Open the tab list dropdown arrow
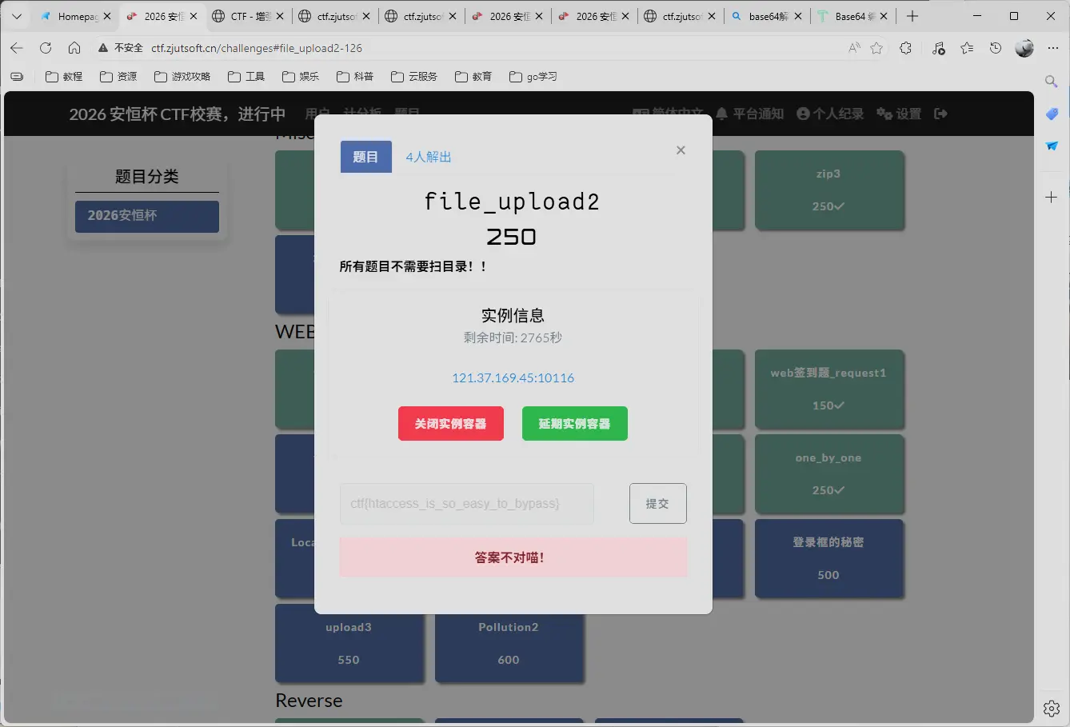The height and width of the screenshot is (727, 1070). tap(16, 16)
